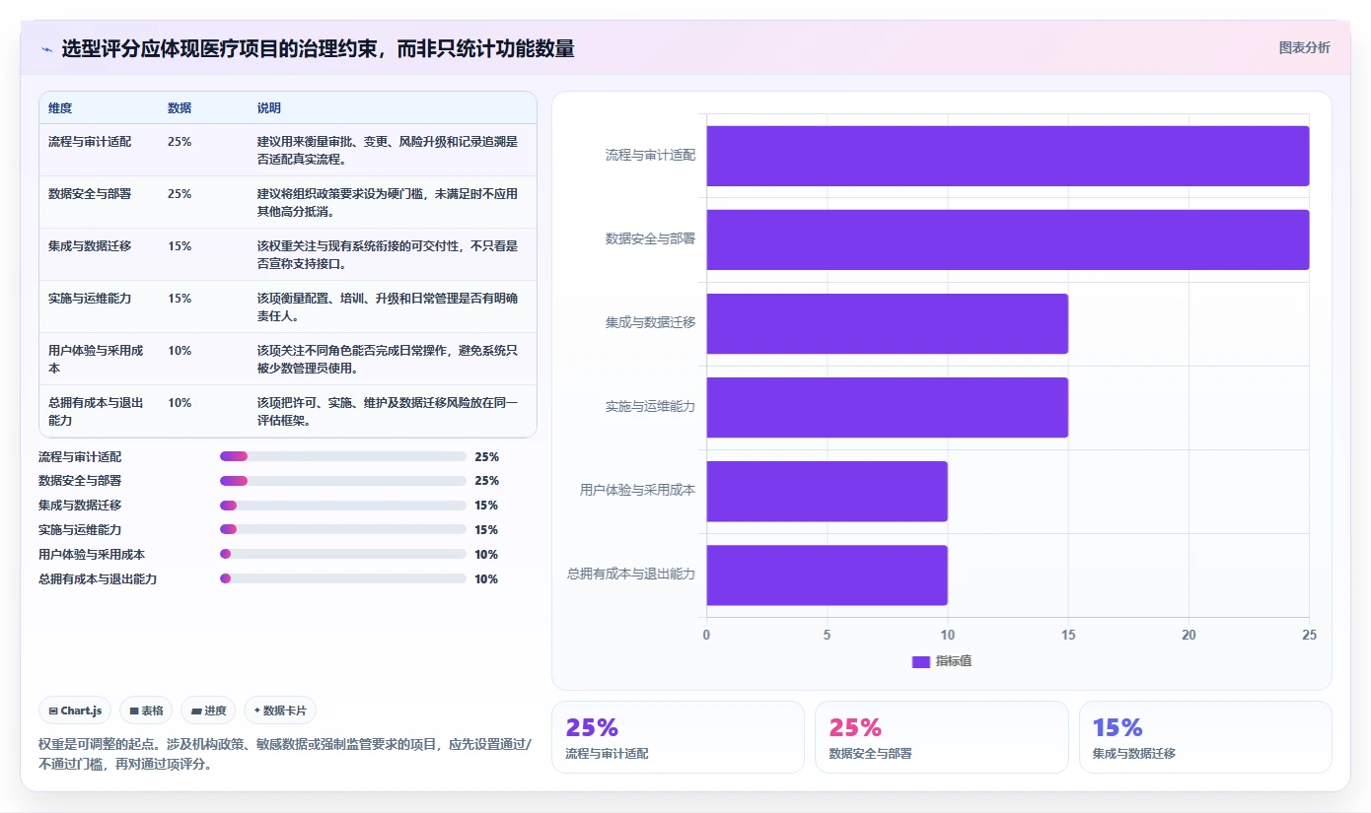Click the 25% value in the 流程与审计适配 table row

pyautogui.click(x=180, y=142)
